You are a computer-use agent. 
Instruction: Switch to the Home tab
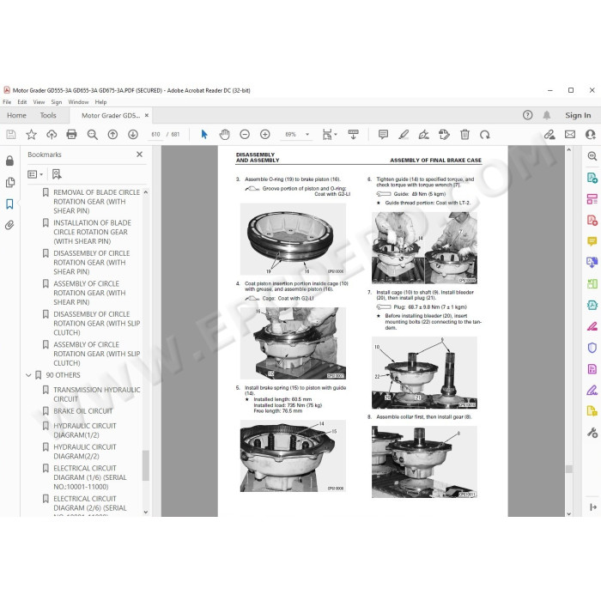[16, 115]
